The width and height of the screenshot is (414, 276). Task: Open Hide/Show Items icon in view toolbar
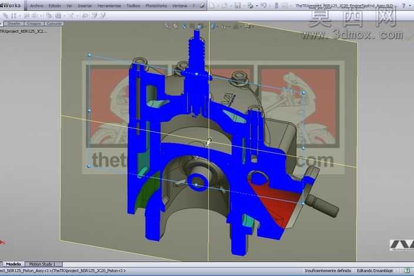(x=223, y=26)
